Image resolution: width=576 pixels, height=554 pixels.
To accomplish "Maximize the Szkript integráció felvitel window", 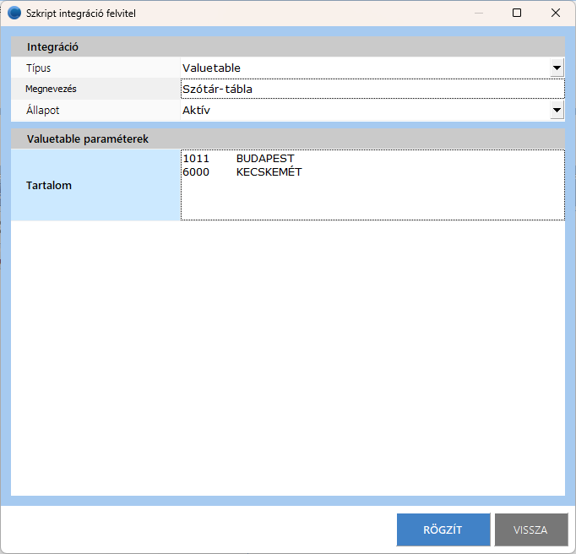I will coord(517,13).
